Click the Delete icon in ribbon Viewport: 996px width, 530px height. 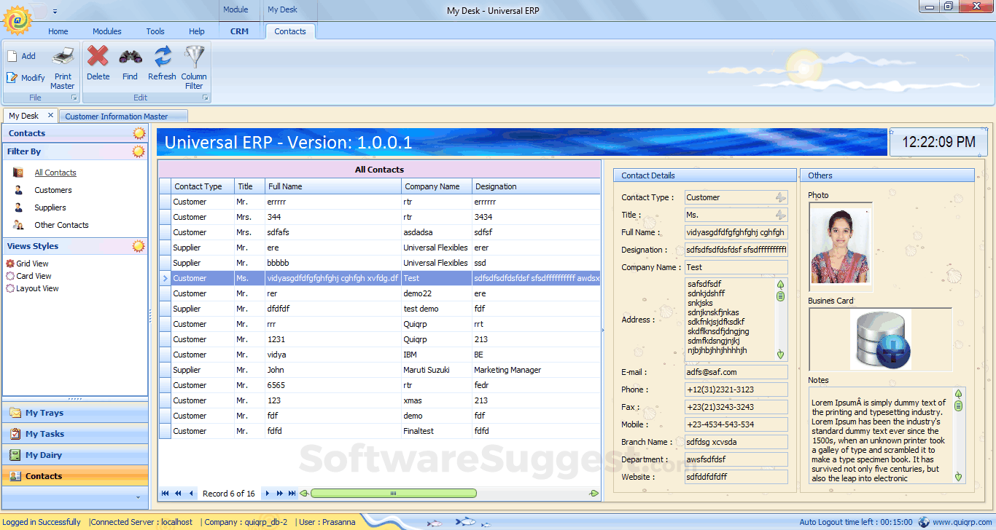pyautogui.click(x=98, y=57)
